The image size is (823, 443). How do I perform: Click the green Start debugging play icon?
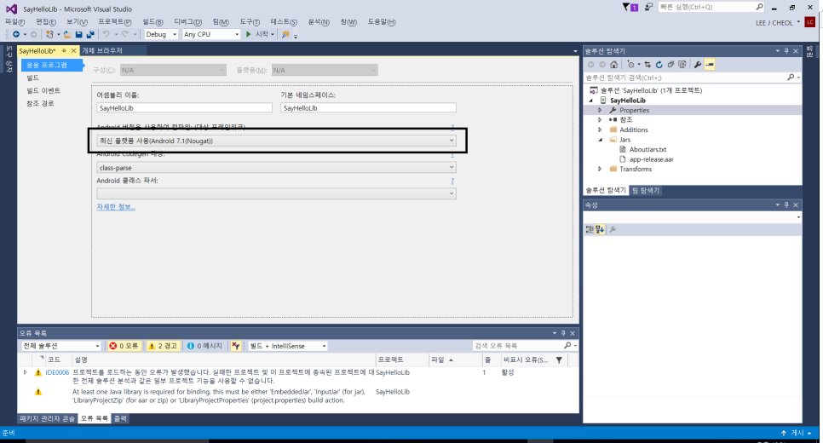click(x=249, y=34)
